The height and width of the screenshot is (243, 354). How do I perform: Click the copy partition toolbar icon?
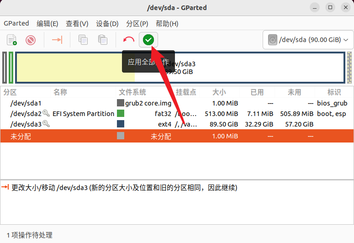[83, 40]
